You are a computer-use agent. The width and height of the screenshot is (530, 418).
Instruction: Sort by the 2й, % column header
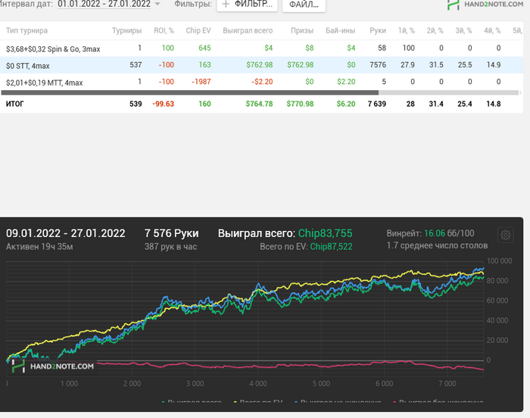click(435, 30)
